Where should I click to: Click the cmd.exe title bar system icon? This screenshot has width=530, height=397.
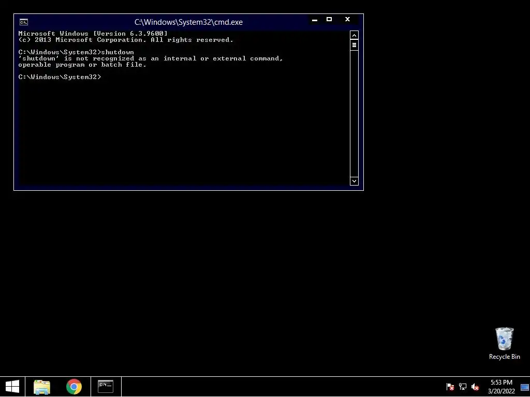[x=24, y=22]
